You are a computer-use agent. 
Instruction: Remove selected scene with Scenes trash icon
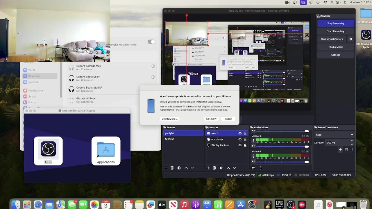click(x=172, y=168)
